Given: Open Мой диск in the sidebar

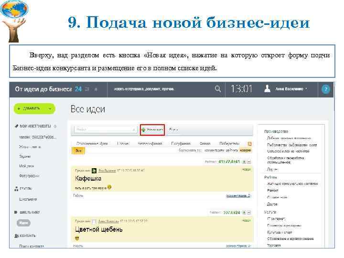Looking at the screenshot, I should (26, 166).
